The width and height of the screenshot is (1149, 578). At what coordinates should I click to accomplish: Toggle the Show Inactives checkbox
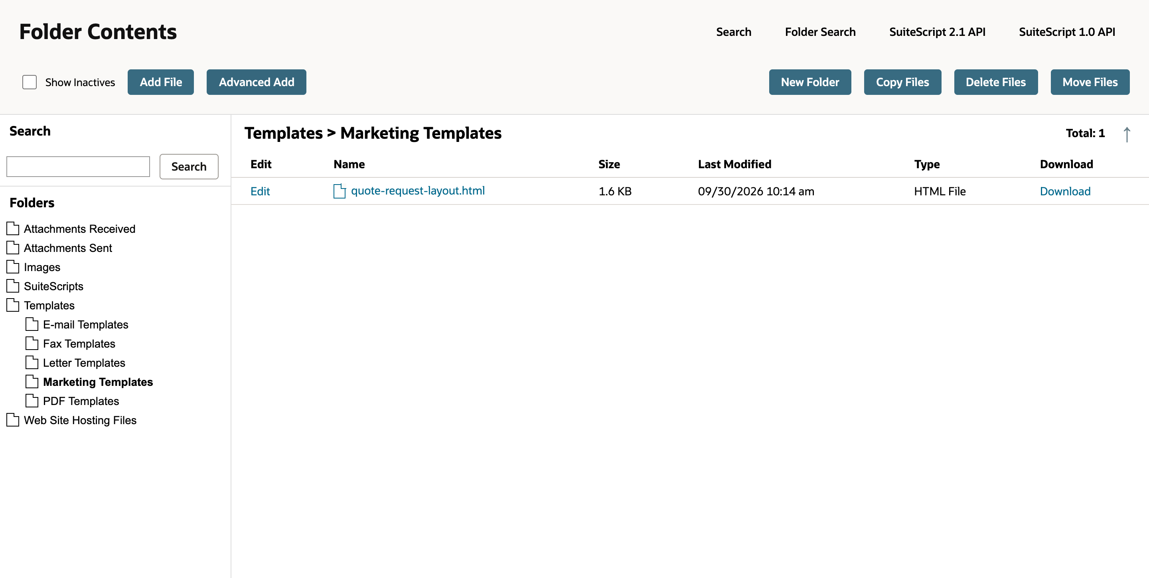[30, 82]
